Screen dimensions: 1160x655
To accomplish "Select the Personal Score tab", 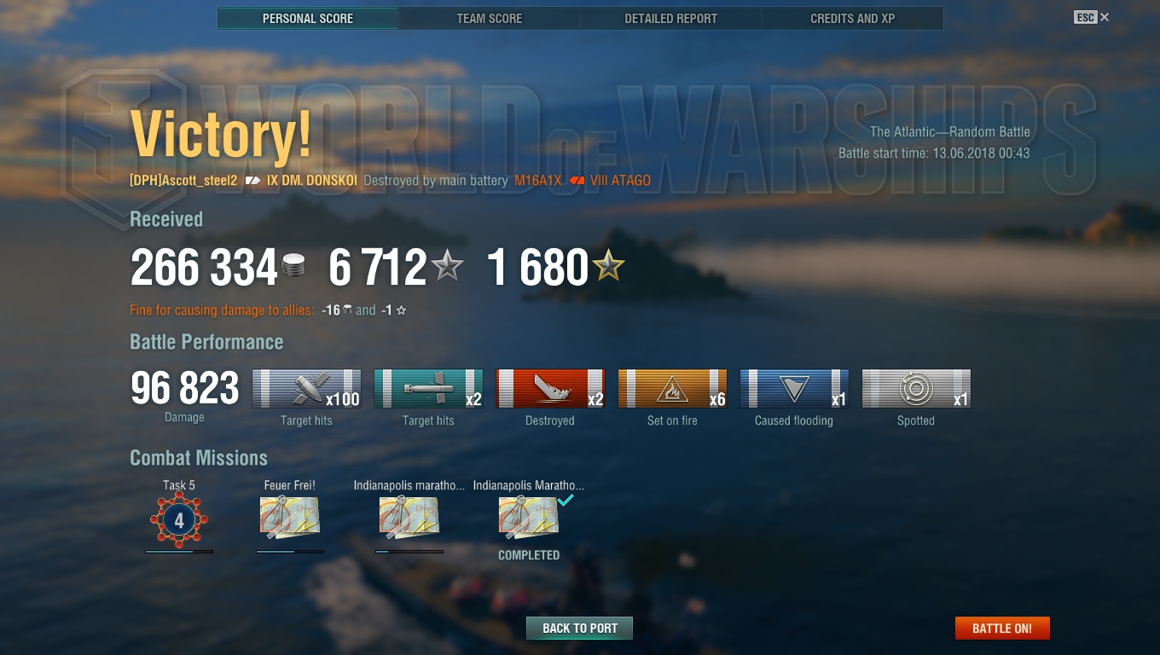I will [308, 18].
